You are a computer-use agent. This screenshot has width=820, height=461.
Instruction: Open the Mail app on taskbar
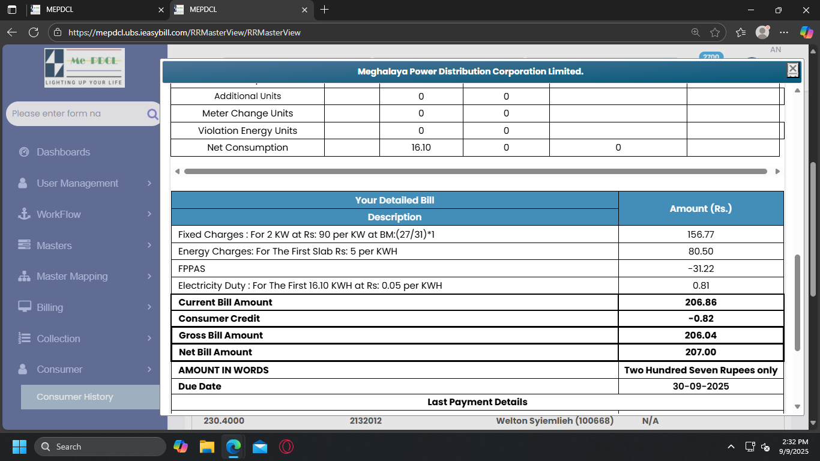(x=260, y=447)
